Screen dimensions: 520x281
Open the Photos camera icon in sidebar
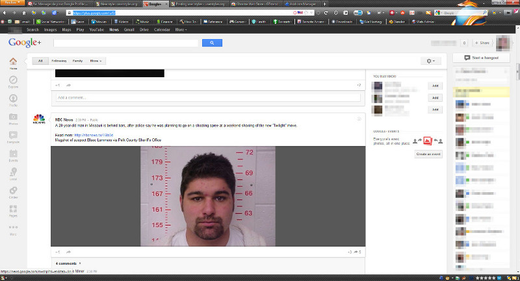(13, 117)
